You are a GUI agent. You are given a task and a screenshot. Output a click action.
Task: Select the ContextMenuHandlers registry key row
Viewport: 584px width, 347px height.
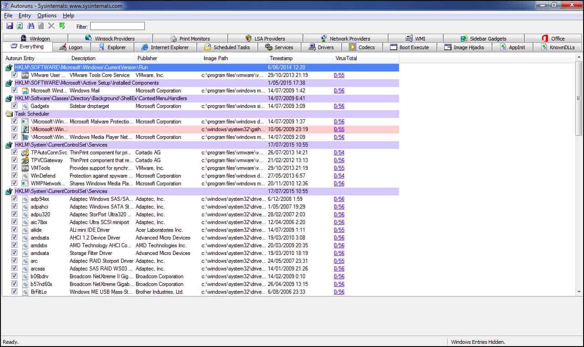(201, 98)
